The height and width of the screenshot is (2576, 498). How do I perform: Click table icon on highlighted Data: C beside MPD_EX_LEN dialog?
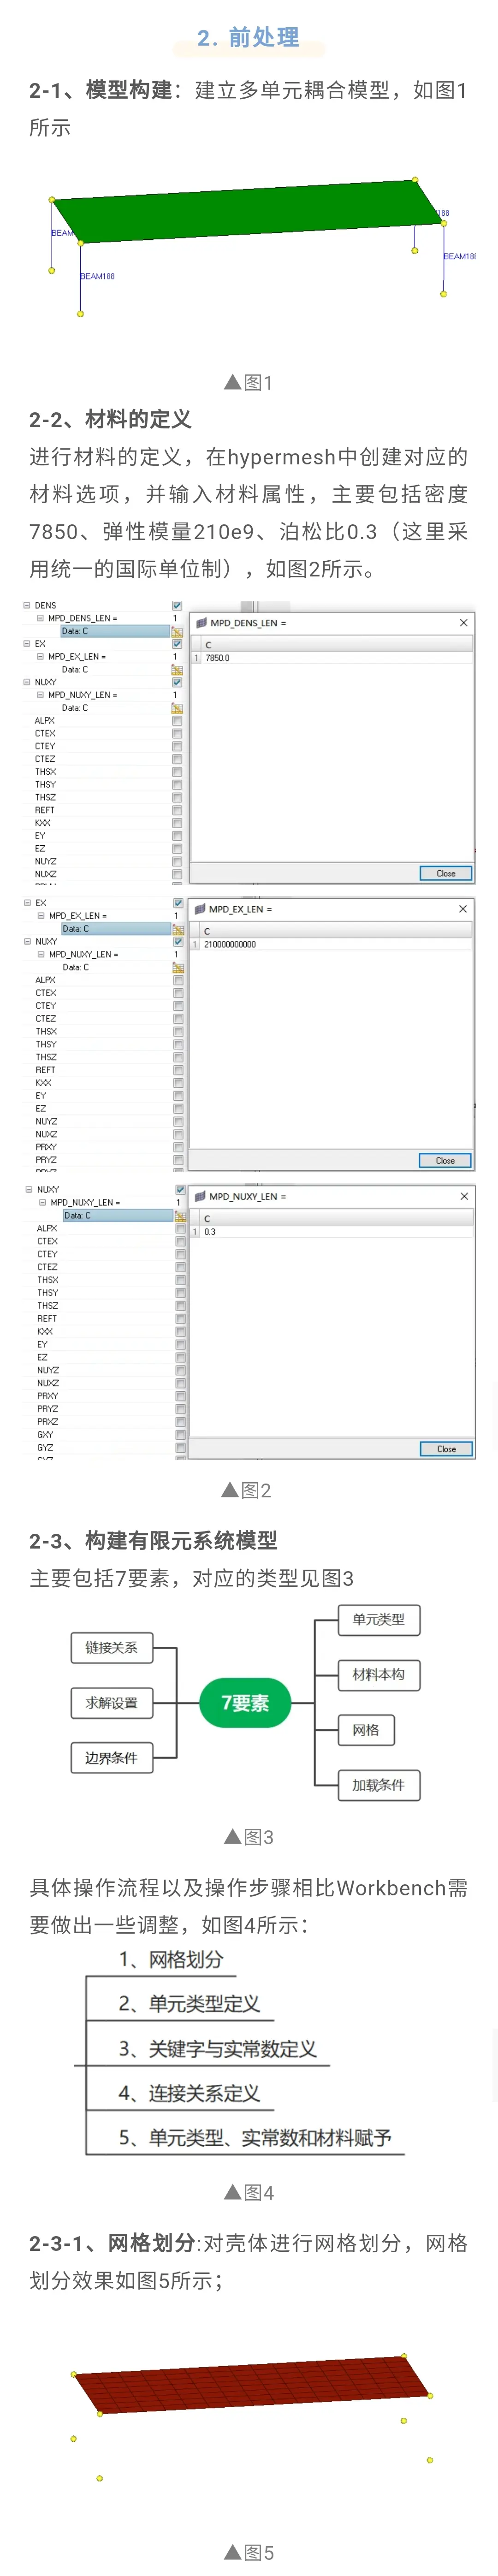pos(178,929)
